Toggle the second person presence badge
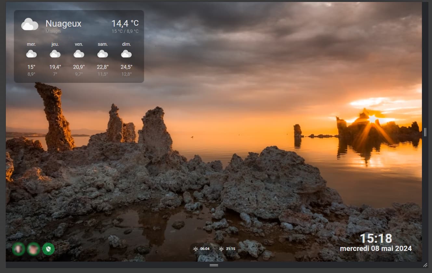Image resolution: width=432 pixels, height=273 pixels. [33, 249]
